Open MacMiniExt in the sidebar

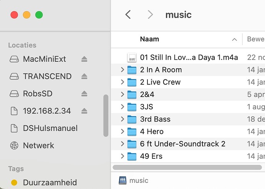(x=44, y=59)
